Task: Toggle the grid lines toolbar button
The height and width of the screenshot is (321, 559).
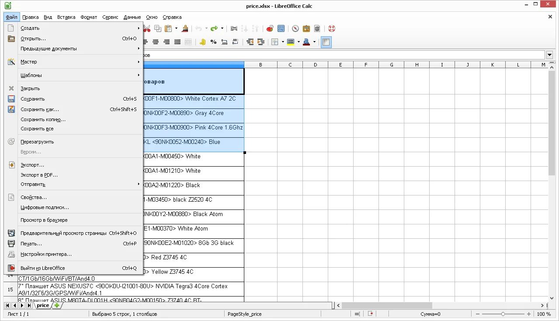Action: click(326, 42)
